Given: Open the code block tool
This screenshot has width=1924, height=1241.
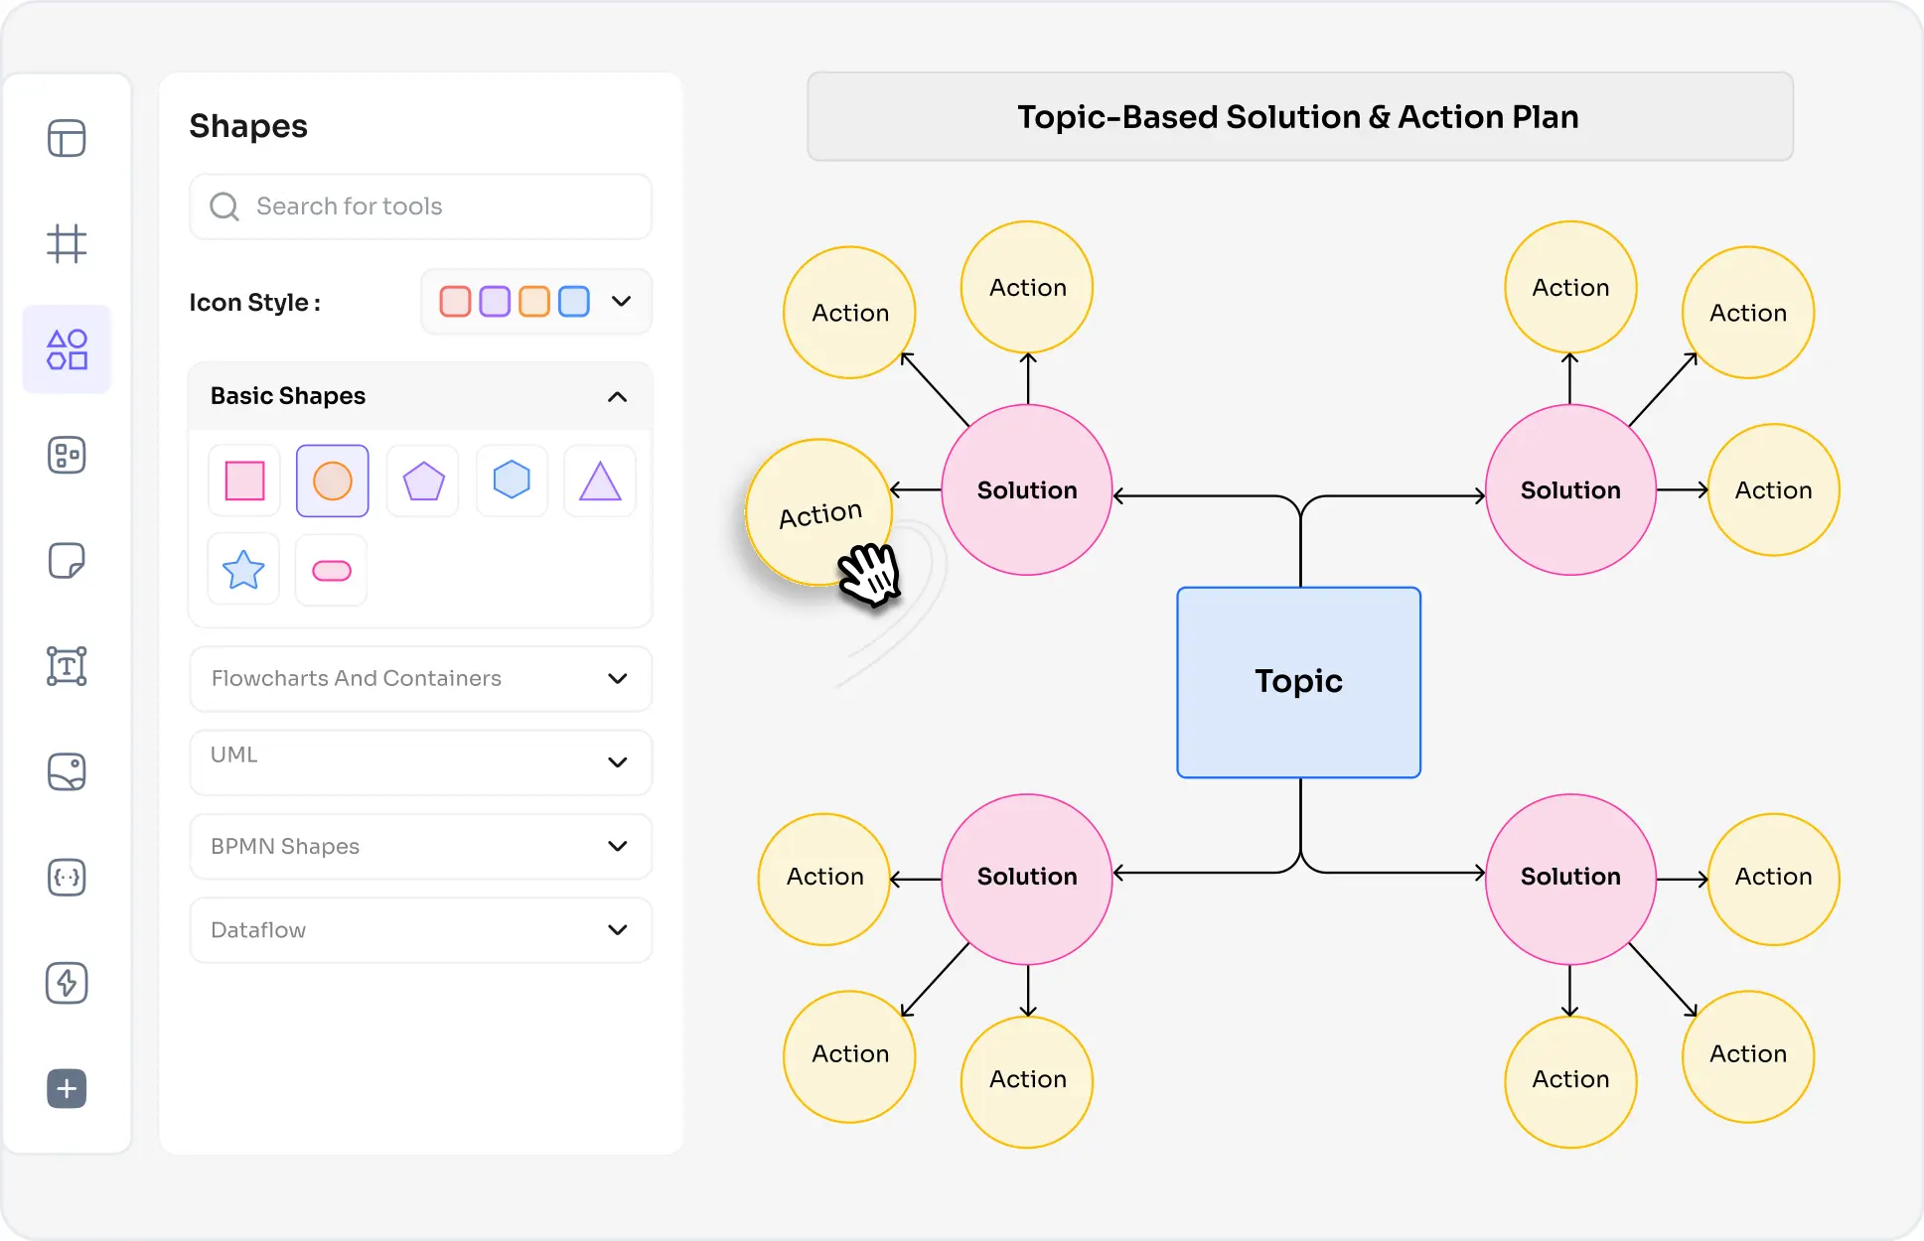Looking at the screenshot, I should coord(67,878).
